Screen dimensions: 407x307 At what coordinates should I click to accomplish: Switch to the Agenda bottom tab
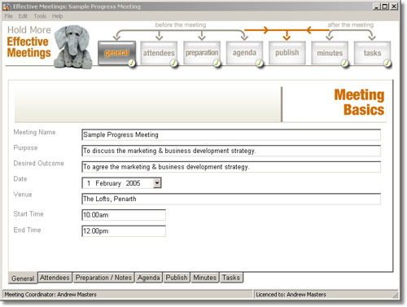point(149,278)
